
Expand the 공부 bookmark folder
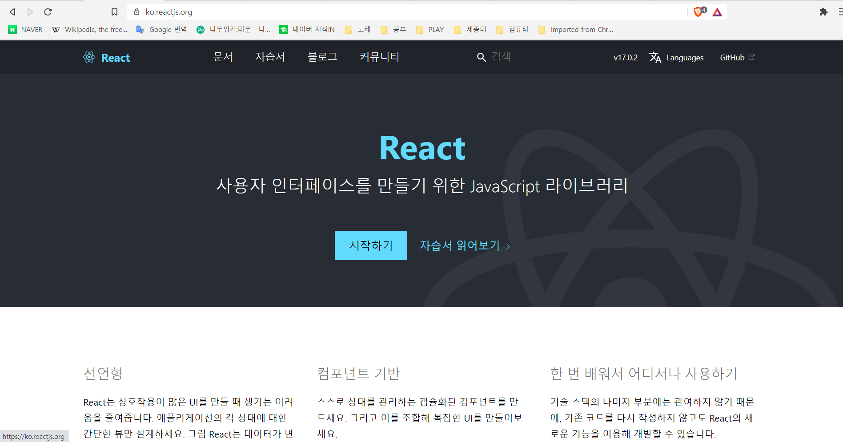coord(393,30)
